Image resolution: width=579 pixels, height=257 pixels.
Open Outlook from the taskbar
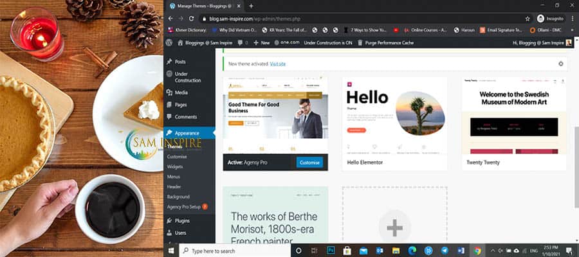pos(380,251)
